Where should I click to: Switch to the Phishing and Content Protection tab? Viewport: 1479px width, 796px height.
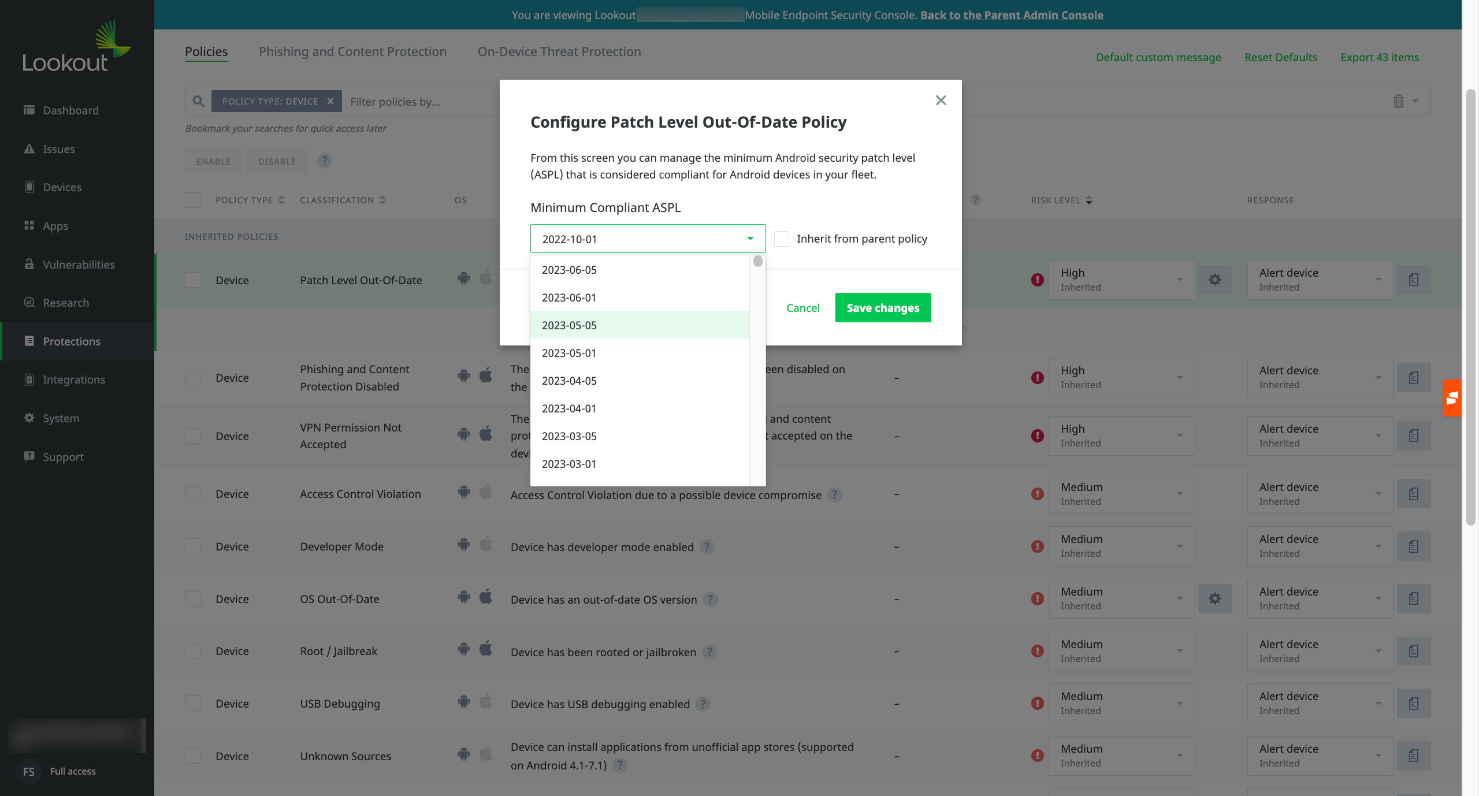click(352, 52)
